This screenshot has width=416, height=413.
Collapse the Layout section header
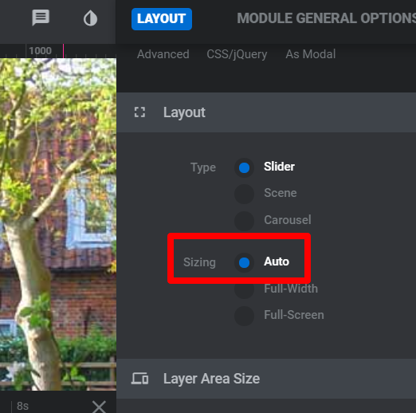pyautogui.click(x=266, y=112)
